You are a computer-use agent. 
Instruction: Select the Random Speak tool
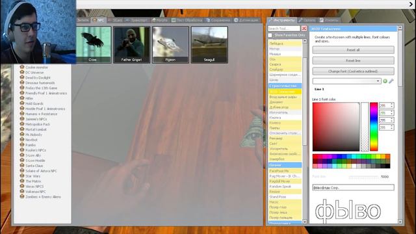[x=285, y=187]
